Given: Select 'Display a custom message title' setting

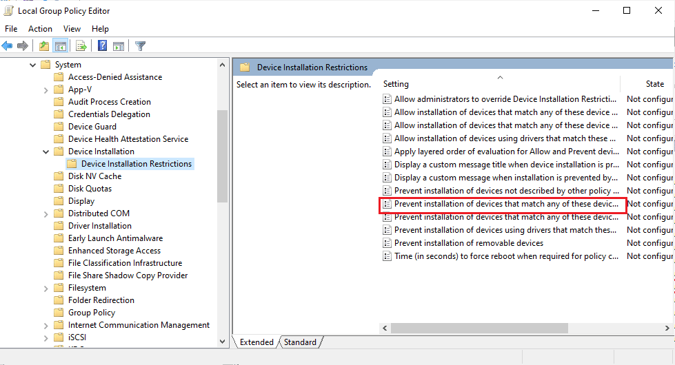Looking at the screenshot, I should pos(507,165).
